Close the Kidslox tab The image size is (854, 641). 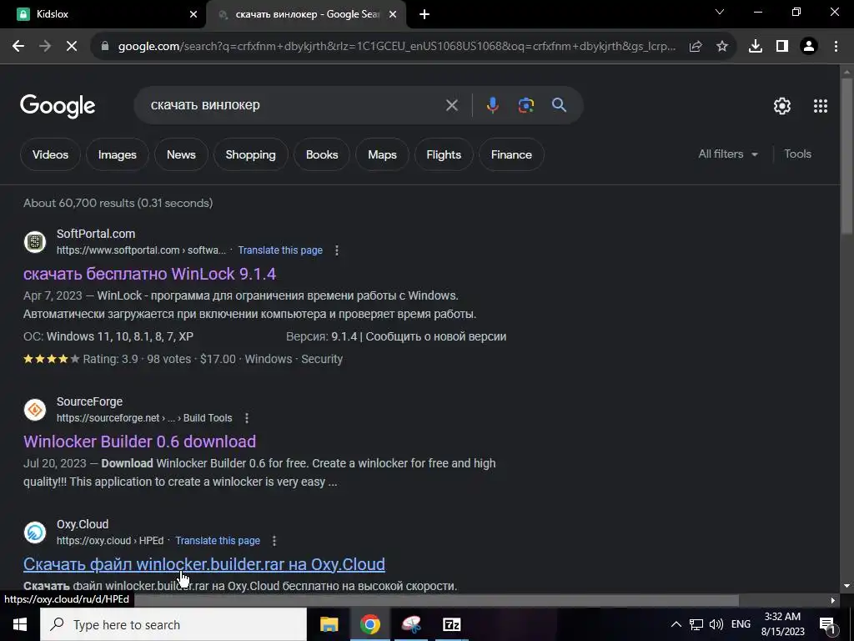pyautogui.click(x=193, y=14)
